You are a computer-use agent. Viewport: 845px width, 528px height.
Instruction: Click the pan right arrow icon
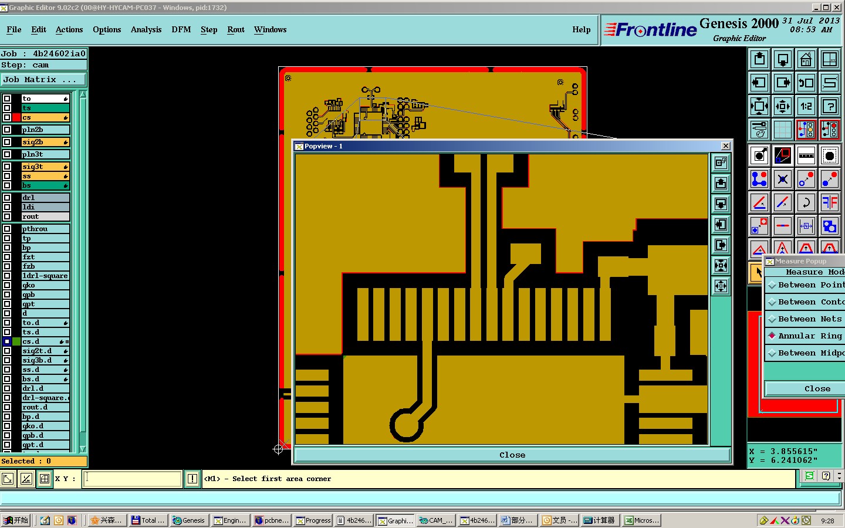tap(783, 83)
